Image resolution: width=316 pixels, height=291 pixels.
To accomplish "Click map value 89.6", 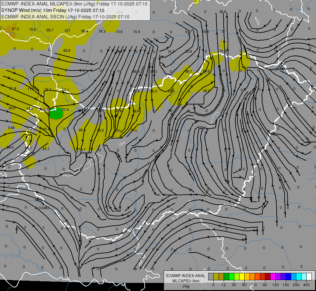I will [x=206, y=71].
